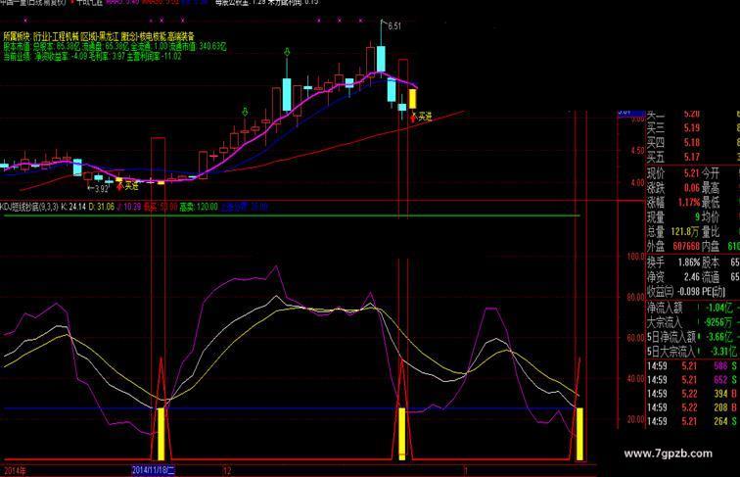Click the 现价 5.21 current price
Viewport: 740px width, 477px height.
click(x=691, y=173)
